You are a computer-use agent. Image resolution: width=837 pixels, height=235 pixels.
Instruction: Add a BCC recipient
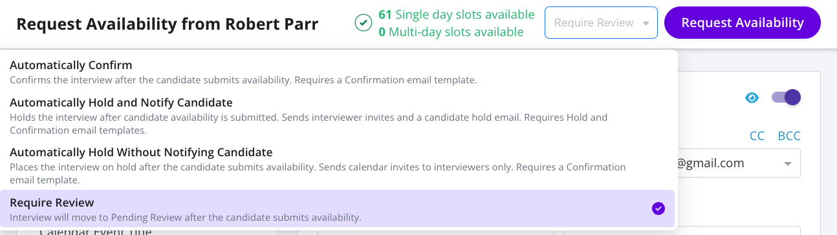pyautogui.click(x=789, y=136)
